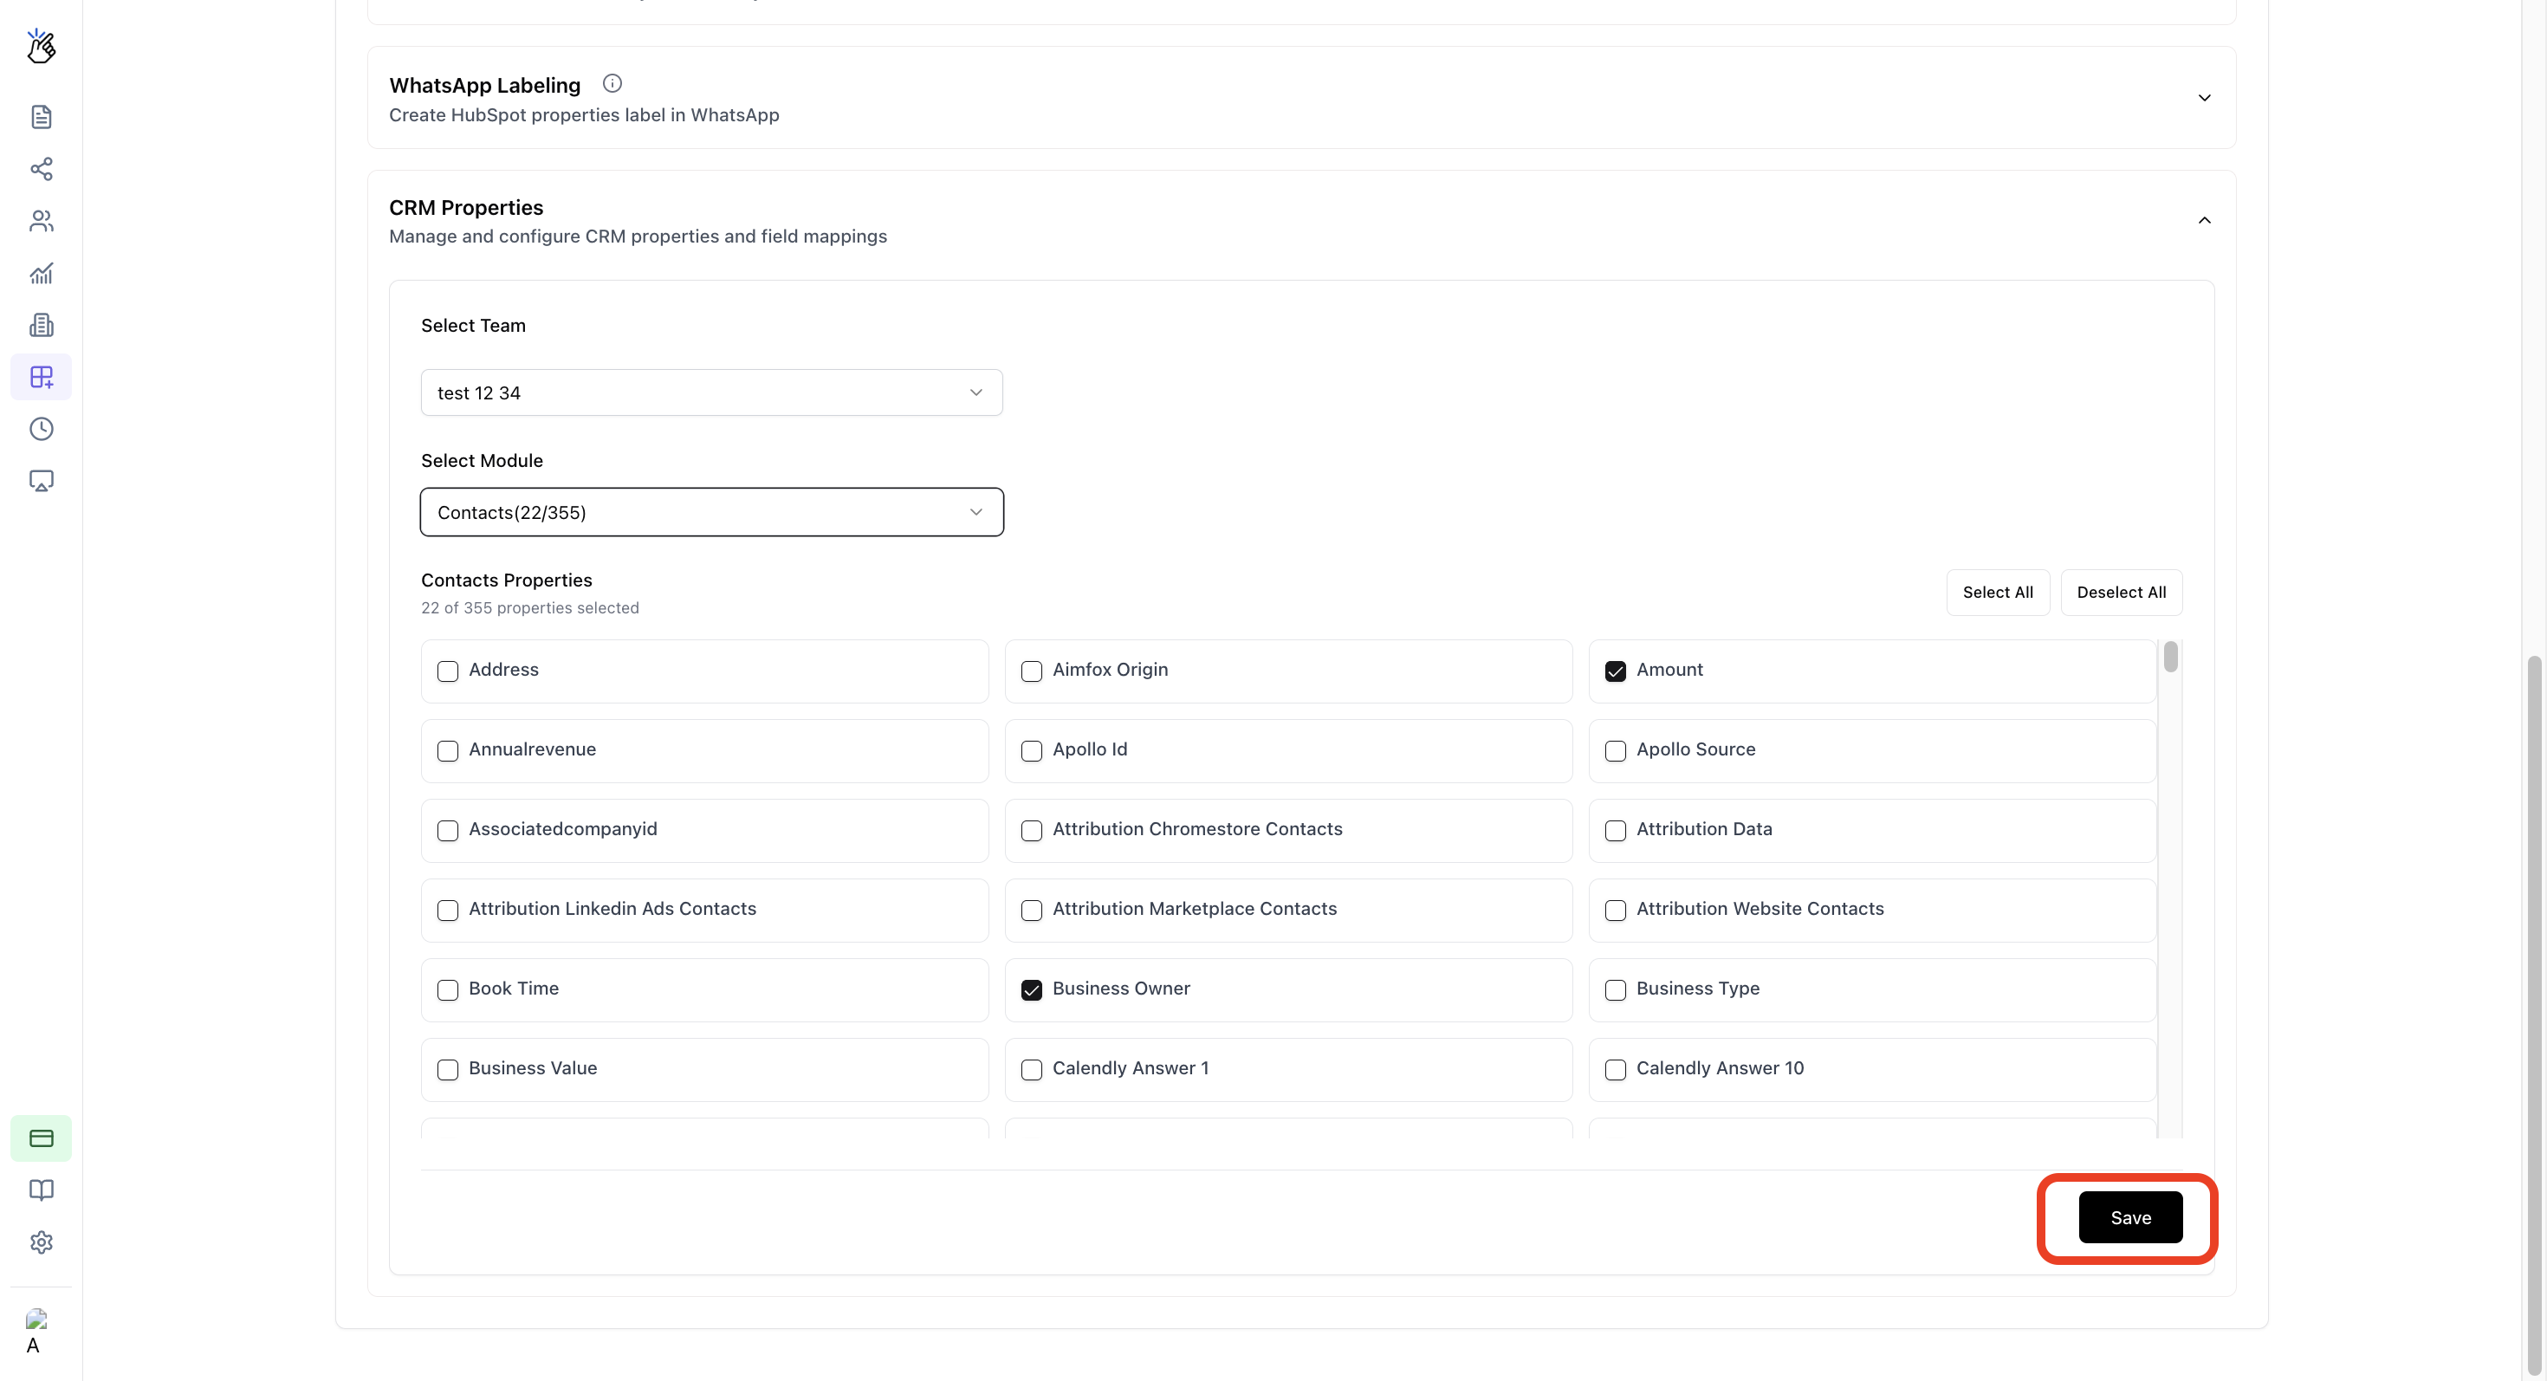Open the document icon in sidebar
Image resolution: width=2547 pixels, height=1381 pixels.
[x=41, y=117]
